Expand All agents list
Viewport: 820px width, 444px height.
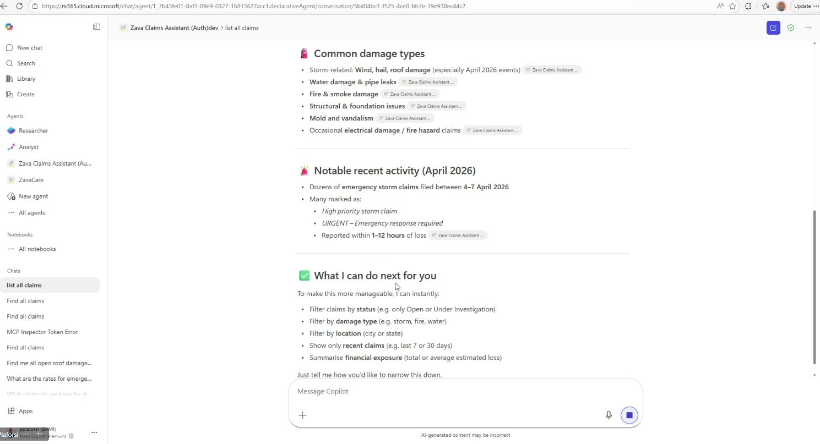tap(32, 213)
